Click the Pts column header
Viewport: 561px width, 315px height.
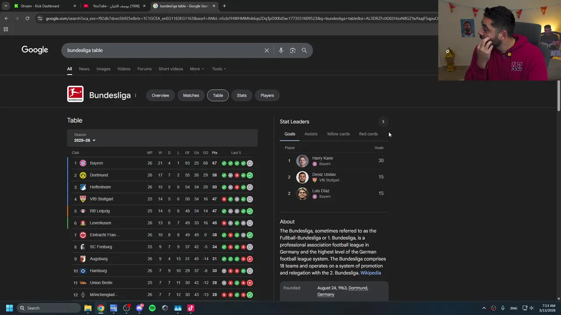(x=214, y=153)
